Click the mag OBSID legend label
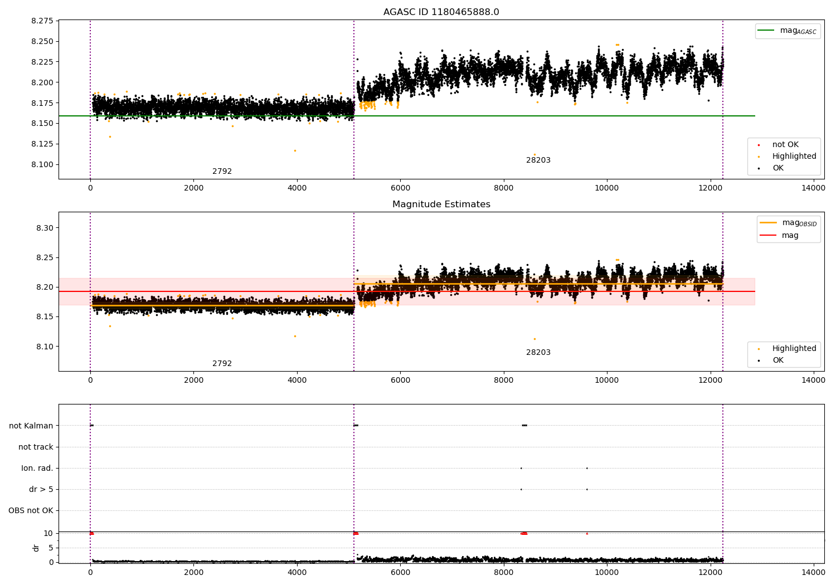 click(x=799, y=223)
